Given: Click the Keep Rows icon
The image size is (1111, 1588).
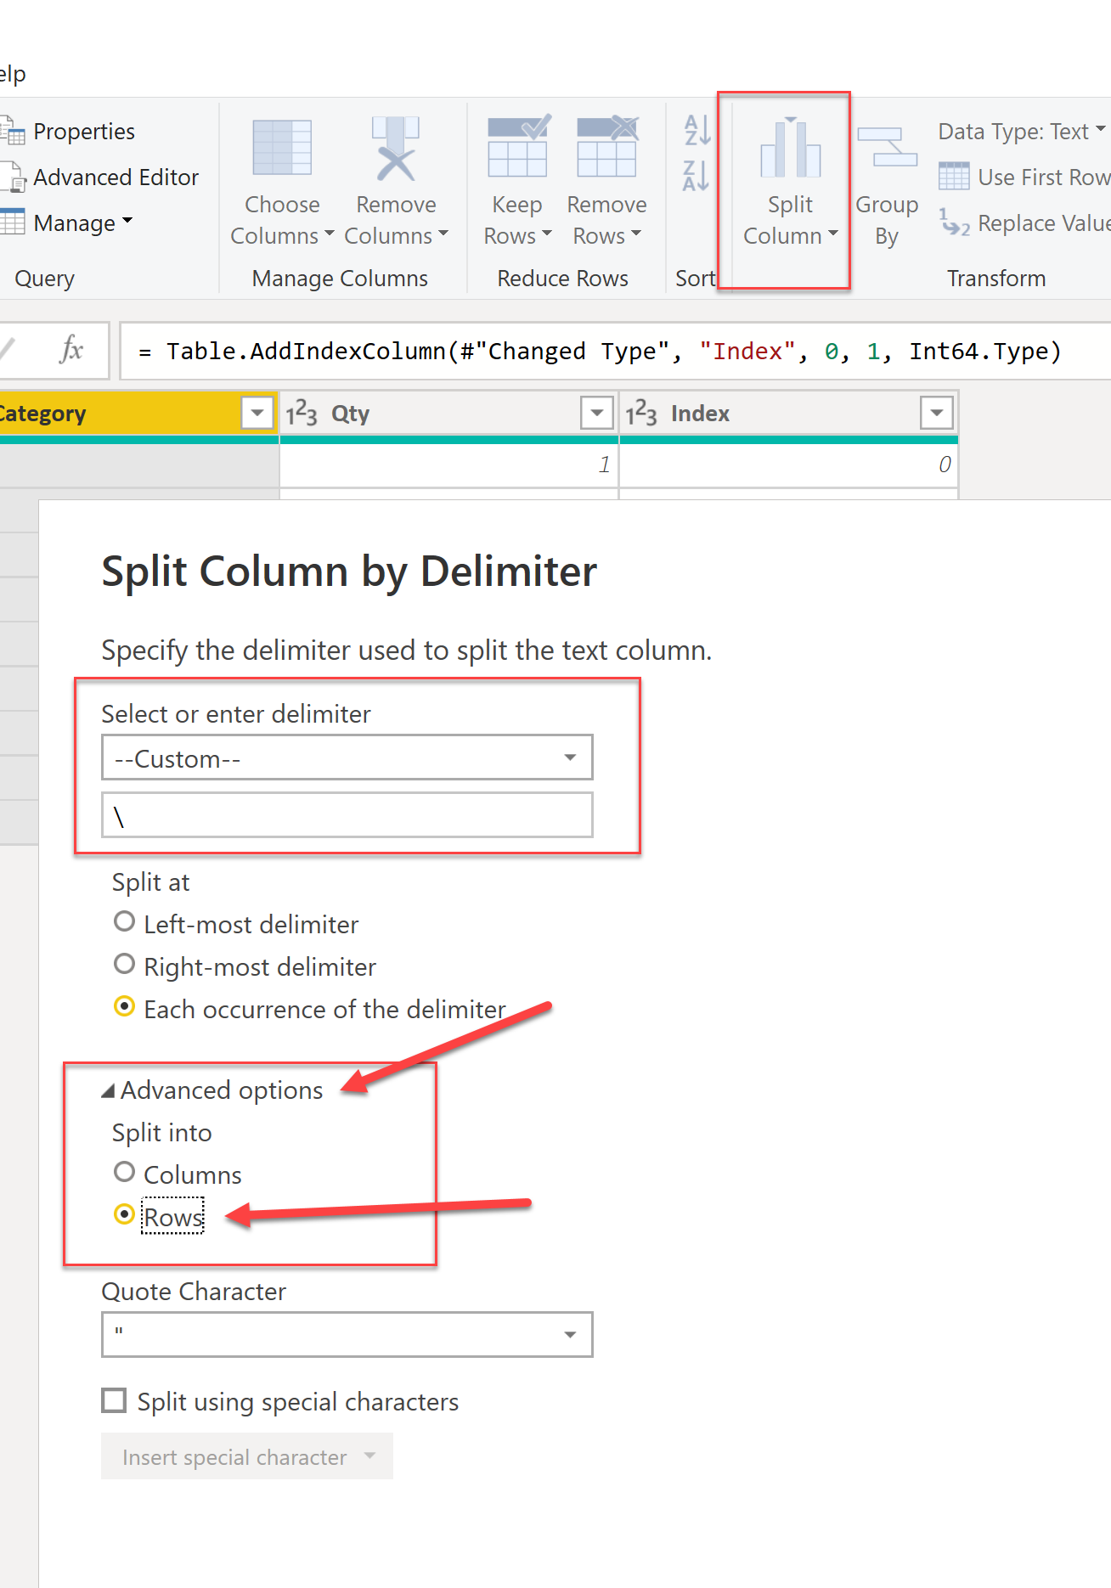Looking at the screenshot, I should [518, 146].
